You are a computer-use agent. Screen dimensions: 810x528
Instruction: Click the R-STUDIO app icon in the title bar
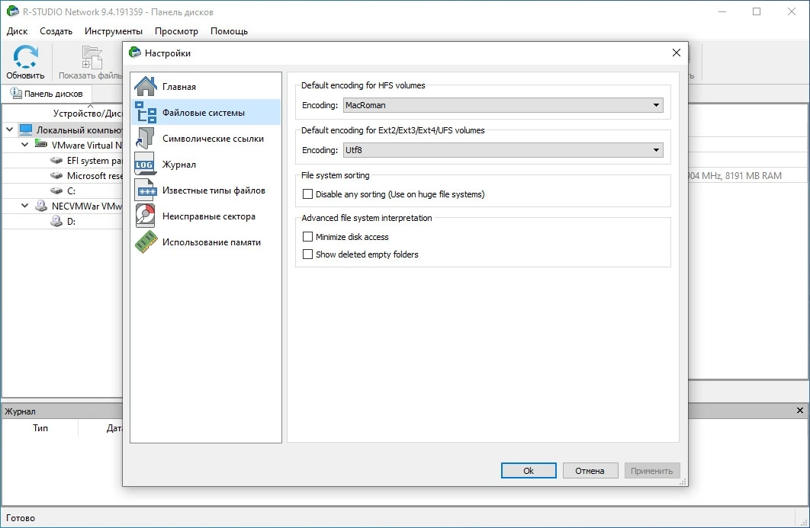(12, 11)
